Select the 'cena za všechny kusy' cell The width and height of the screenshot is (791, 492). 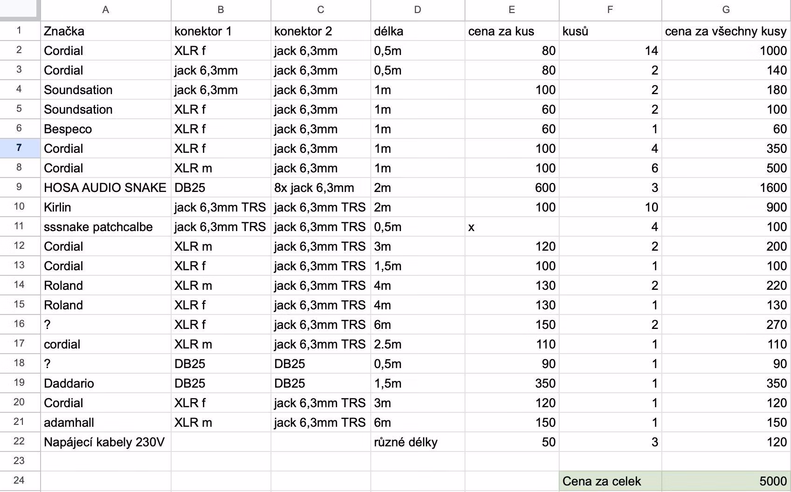[726, 31]
